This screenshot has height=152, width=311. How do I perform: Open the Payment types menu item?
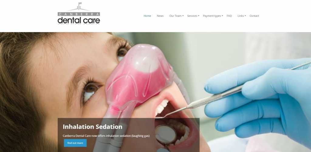point(212,16)
